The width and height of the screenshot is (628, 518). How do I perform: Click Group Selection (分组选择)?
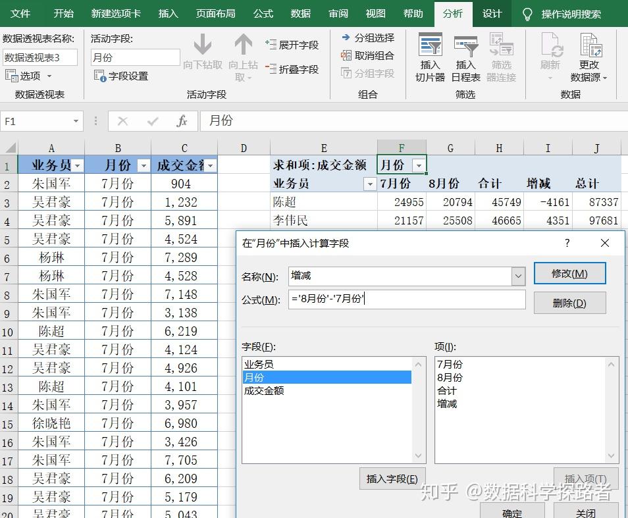tap(368, 38)
